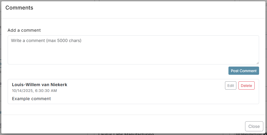The height and width of the screenshot is (135, 267).
Task: Click the Comments dialog title
Action: coord(19,8)
